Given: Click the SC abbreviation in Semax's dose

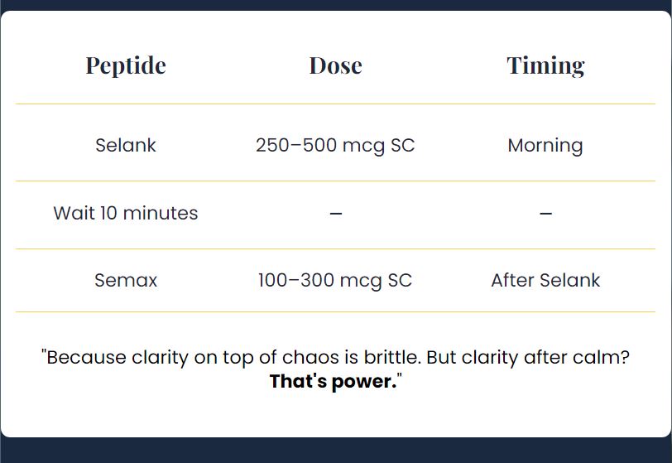Looking at the screenshot, I should (400, 280).
